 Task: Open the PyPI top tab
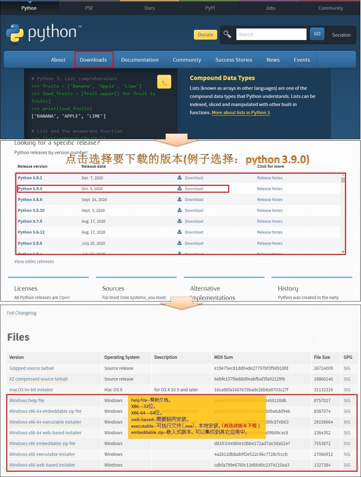tap(210, 8)
